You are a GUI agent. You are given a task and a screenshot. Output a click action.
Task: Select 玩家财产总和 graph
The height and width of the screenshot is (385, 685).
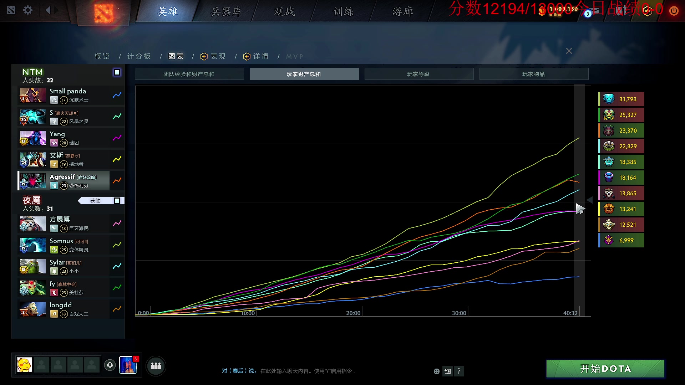tap(304, 74)
